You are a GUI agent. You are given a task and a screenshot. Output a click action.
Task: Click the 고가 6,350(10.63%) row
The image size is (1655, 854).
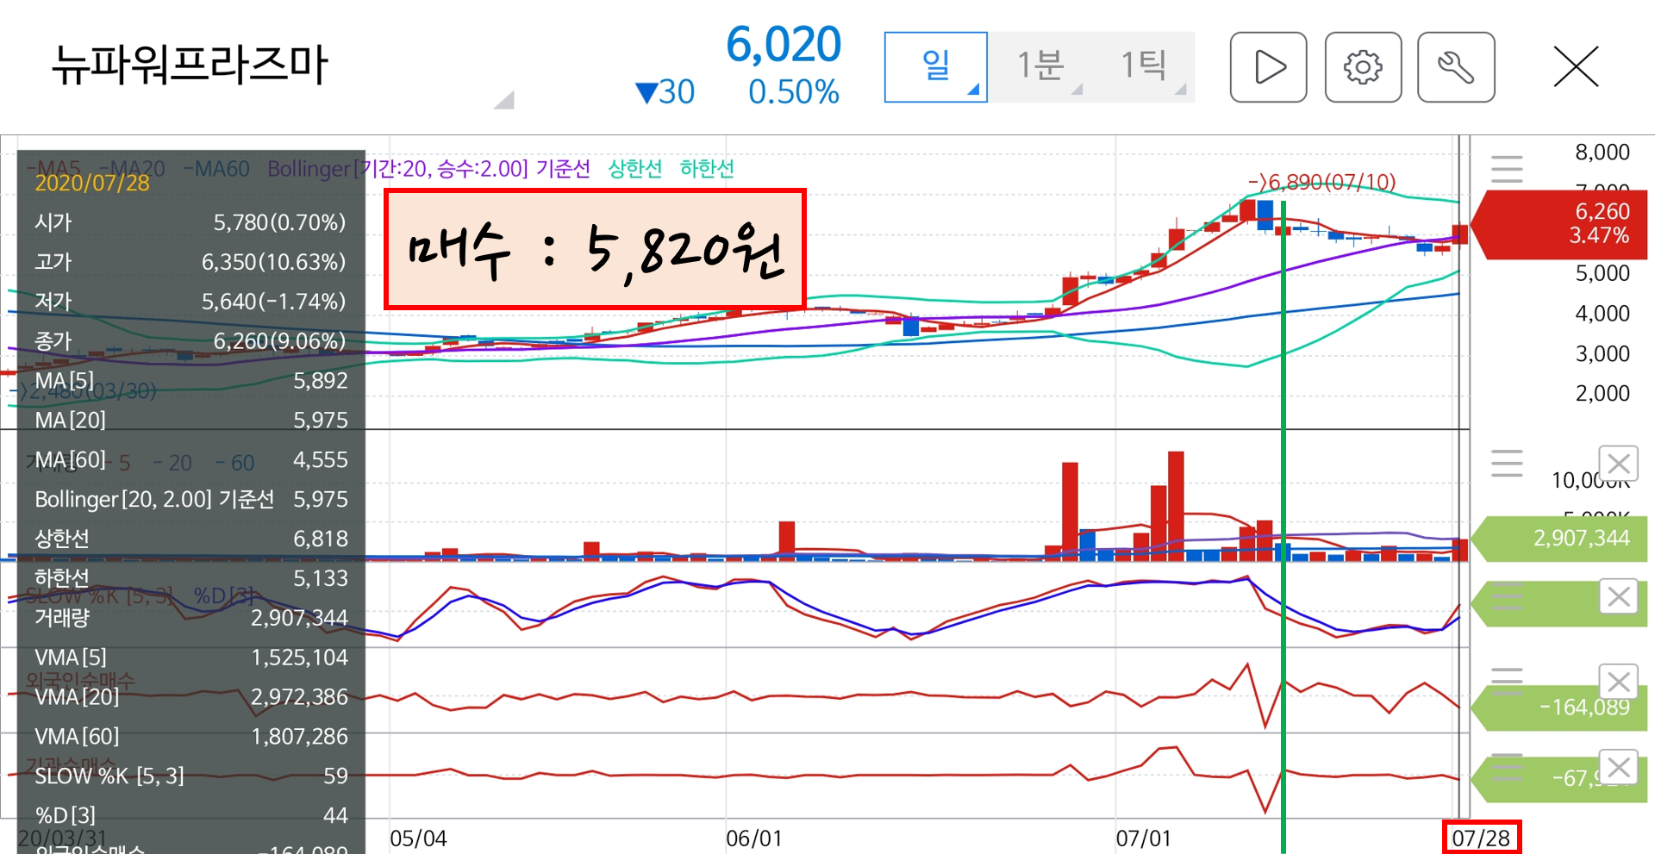pos(190,262)
